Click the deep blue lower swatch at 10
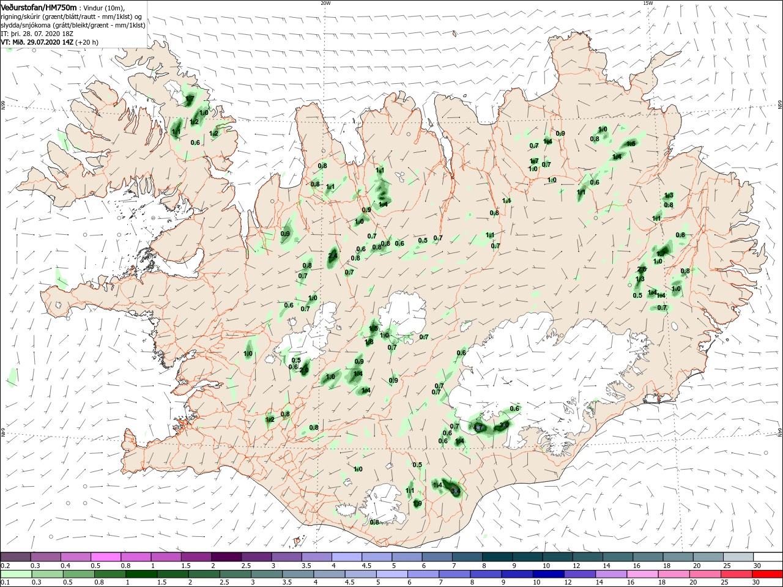 (x=548, y=574)
